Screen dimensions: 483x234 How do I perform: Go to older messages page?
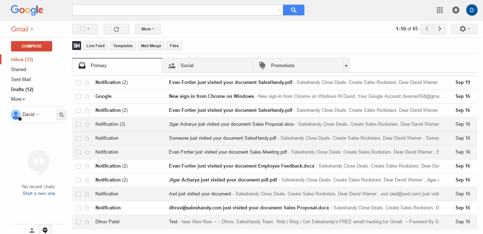point(439,29)
